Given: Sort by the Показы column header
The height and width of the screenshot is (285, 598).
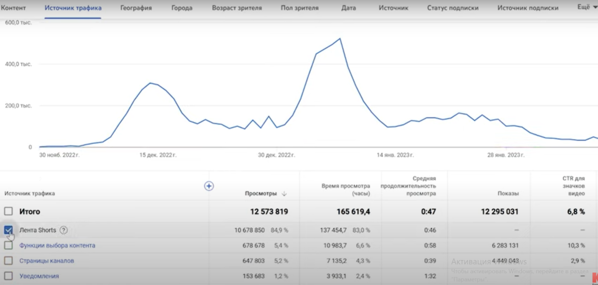Looking at the screenshot, I should pos(508,193).
